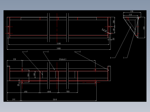
Task: Select the vertical 264 dimension
Action: [28, 75]
